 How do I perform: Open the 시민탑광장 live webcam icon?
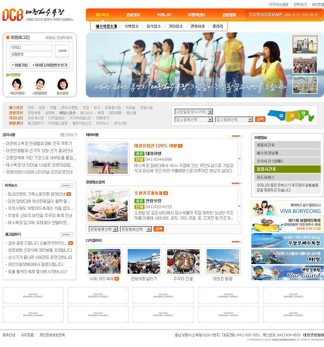tap(40, 84)
